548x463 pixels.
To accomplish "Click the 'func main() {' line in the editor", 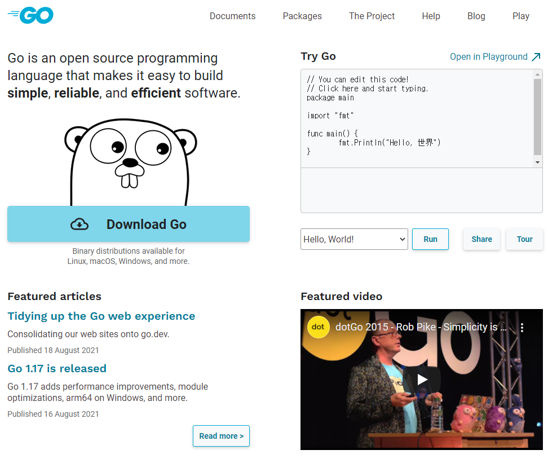I will pos(333,134).
